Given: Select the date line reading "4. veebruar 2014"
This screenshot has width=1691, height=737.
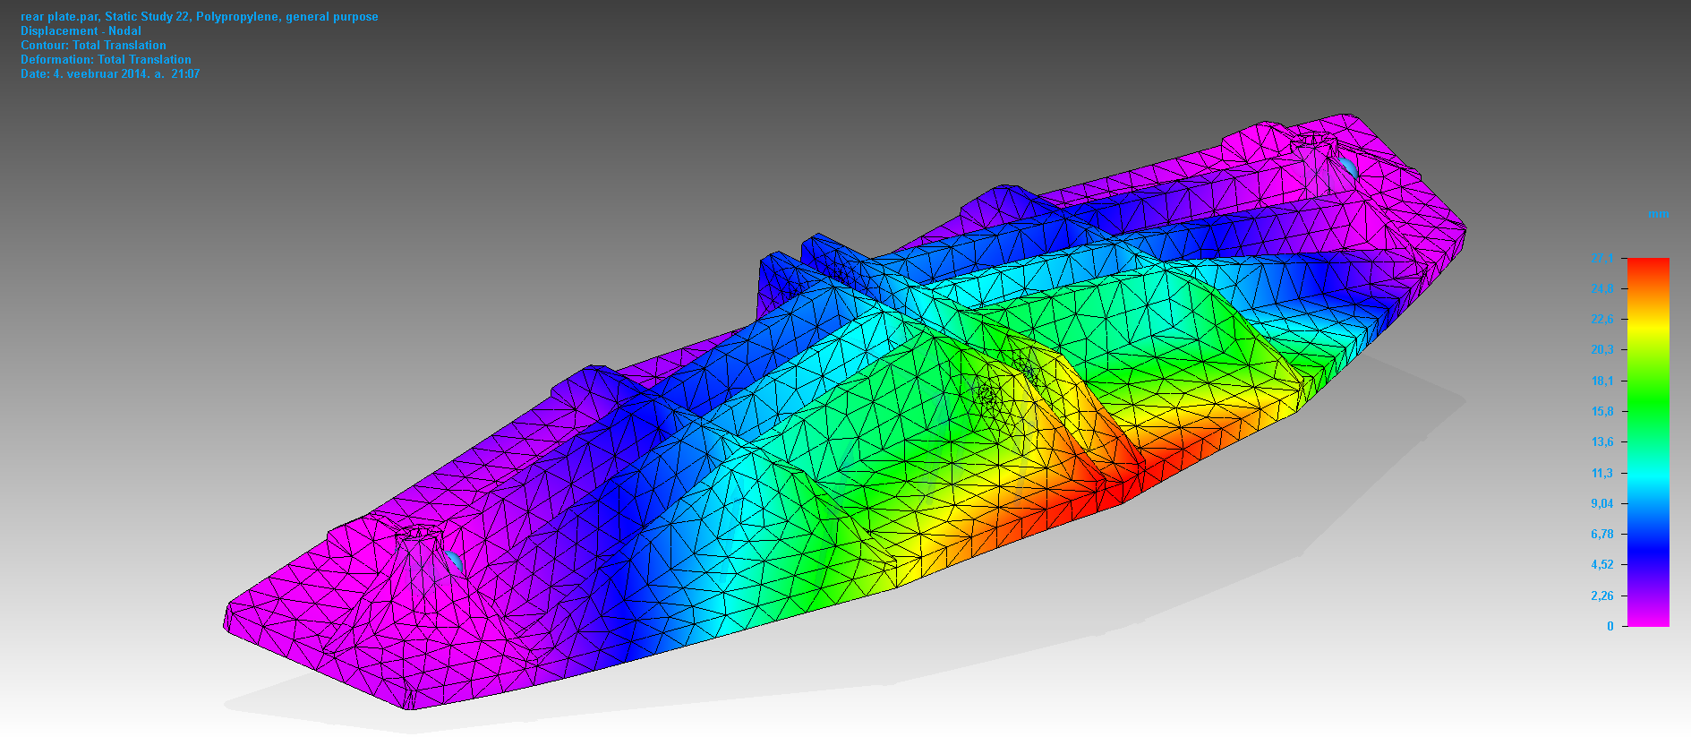Looking at the screenshot, I should (110, 74).
